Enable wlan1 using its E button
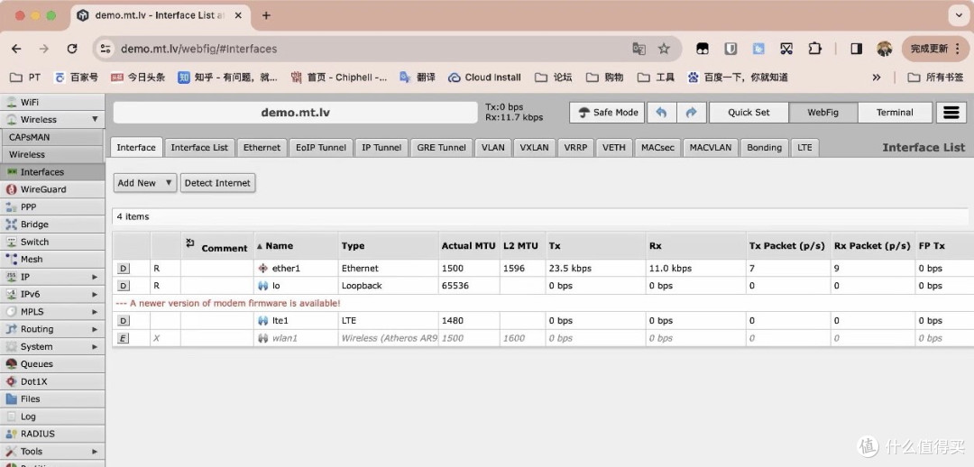This screenshot has height=467, width=974. tap(124, 338)
